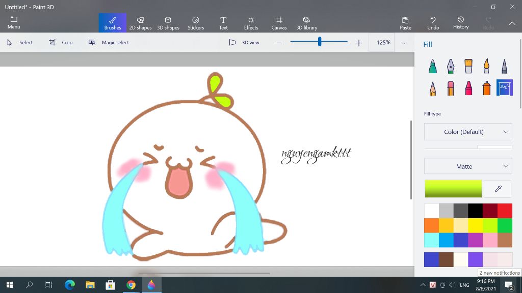Choose the yellow color swatch
The image size is (522, 293).
coord(476,225)
